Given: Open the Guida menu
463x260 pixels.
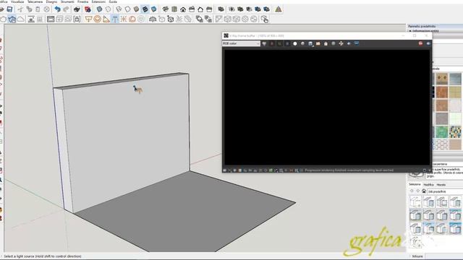Looking at the screenshot, I should click(x=113, y=1).
